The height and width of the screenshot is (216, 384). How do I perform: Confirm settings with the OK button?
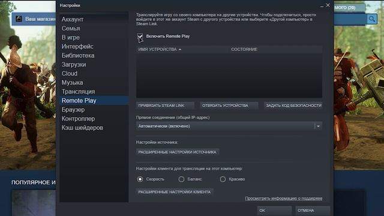pos(274,211)
